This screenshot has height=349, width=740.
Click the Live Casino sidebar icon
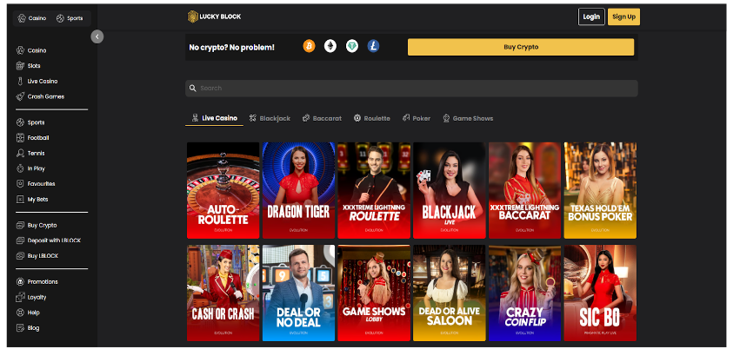[20, 82]
